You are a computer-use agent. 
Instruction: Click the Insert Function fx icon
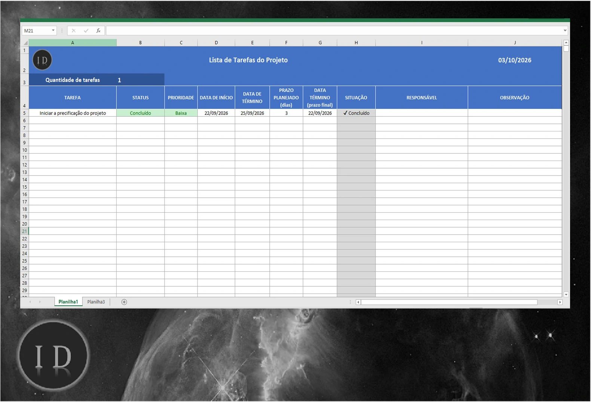tap(98, 31)
